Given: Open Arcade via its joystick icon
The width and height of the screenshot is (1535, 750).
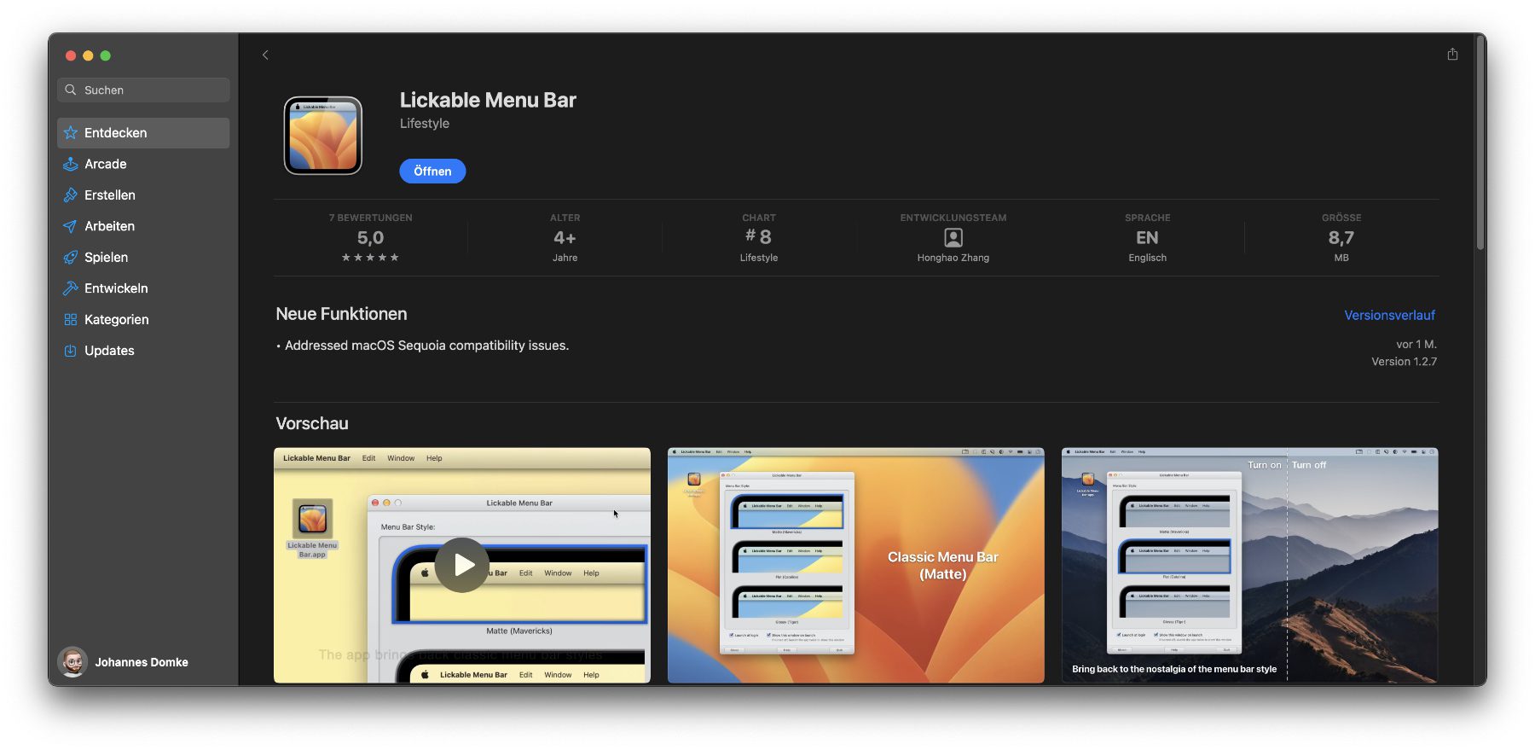Looking at the screenshot, I should coord(71,164).
